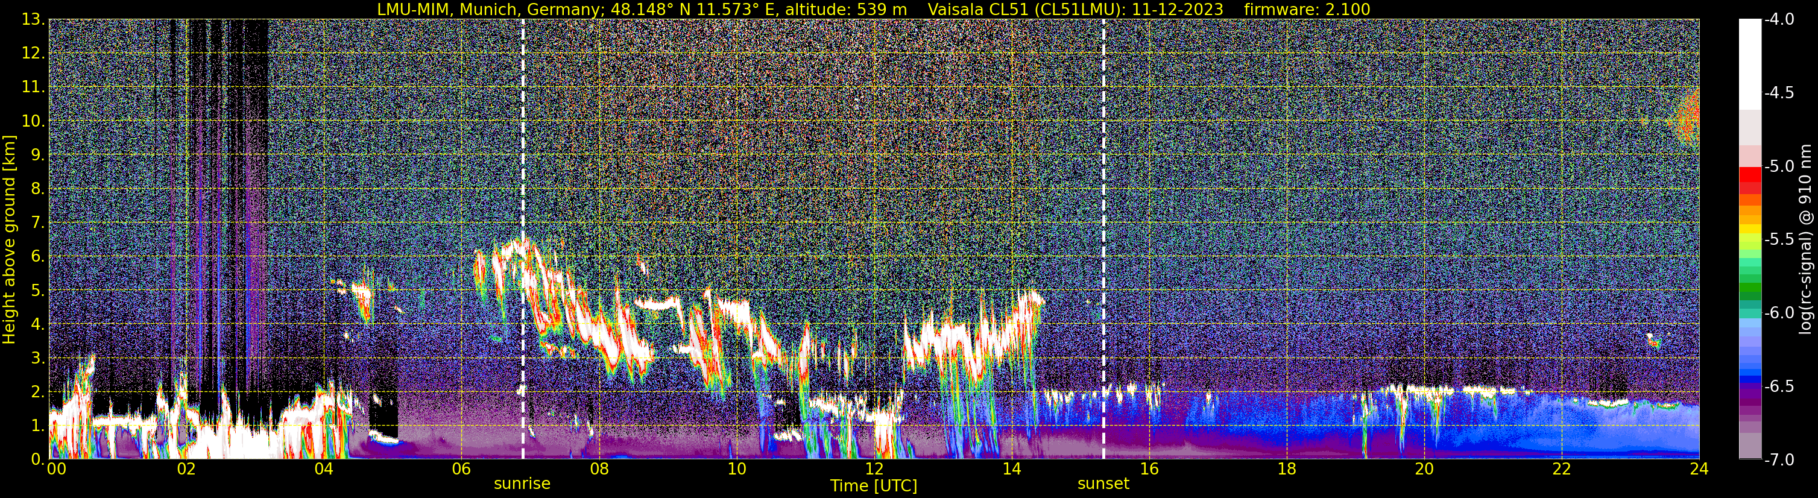Click the '5.' height tick label

[x=38, y=291]
